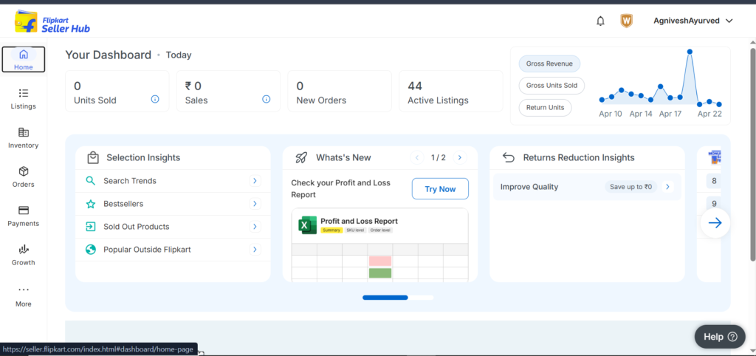Click the Try Now button

tap(440, 188)
